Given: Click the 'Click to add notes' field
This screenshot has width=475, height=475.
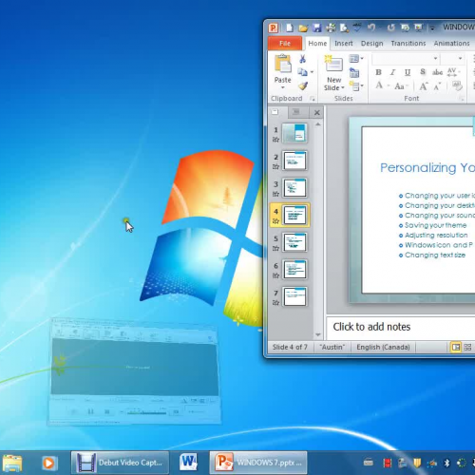Looking at the screenshot, I should tap(401, 327).
